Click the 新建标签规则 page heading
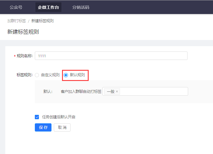The image size is (213, 154). (23, 32)
